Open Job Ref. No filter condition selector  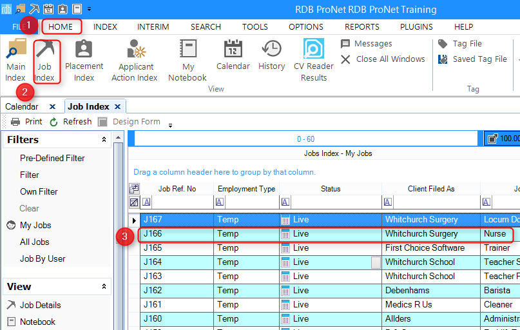click(x=146, y=202)
